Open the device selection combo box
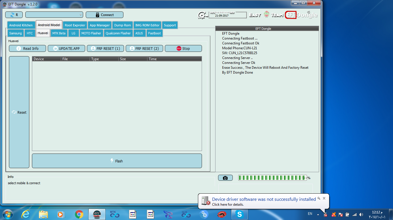Screen dimensions: 393x220 [54, 15]
